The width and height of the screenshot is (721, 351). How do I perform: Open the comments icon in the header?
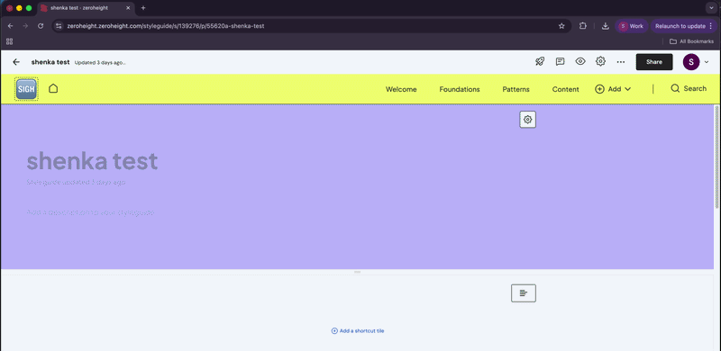560,61
